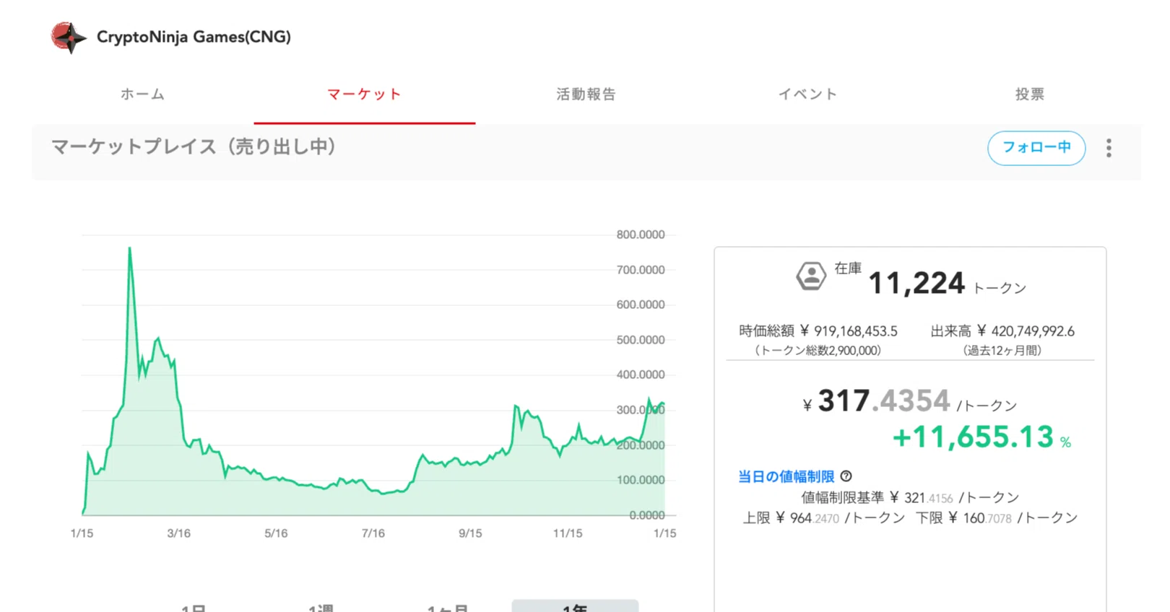Click the 7/16 x-axis date label
This screenshot has width=1170, height=612.
[x=373, y=533]
